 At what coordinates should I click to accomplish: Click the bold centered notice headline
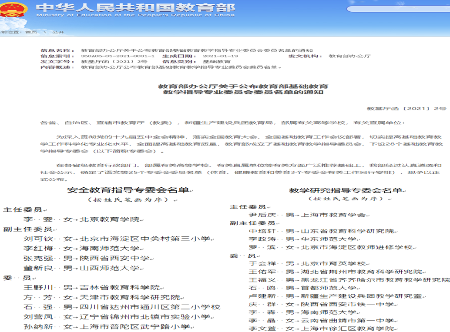coord(243,90)
